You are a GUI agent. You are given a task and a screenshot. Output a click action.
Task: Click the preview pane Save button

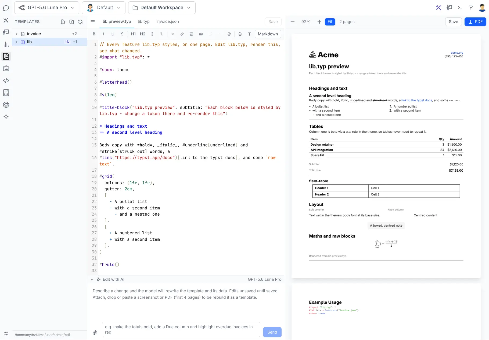coord(454,22)
